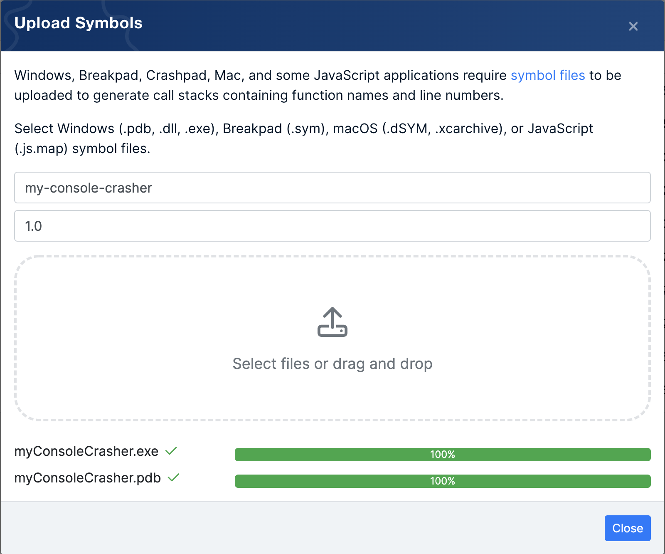Select the myConsoleCrasher.exe file name
The image size is (665, 554).
(x=86, y=451)
